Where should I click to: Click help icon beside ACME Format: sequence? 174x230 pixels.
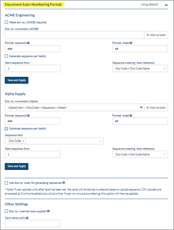coord(28,43)
